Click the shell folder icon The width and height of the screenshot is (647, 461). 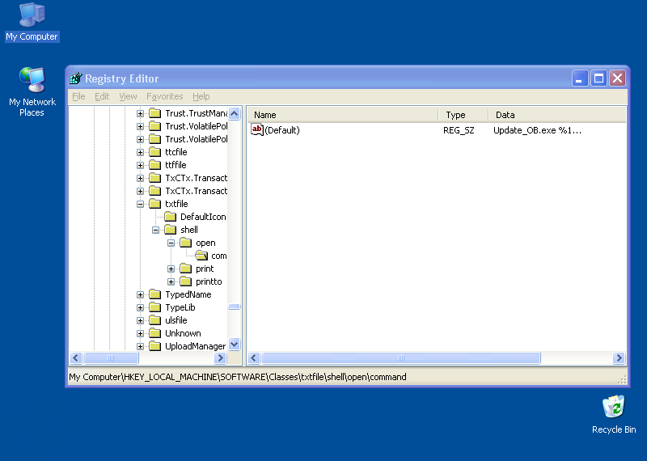pos(170,230)
